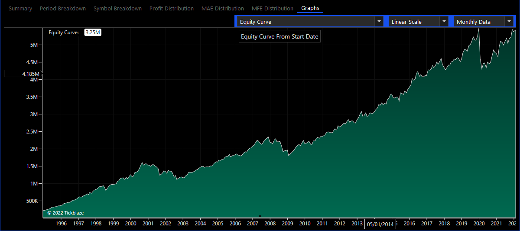The width and height of the screenshot is (520, 231).
Task: Click the Equity Curve From Start Date tooltip
Action: (279, 37)
